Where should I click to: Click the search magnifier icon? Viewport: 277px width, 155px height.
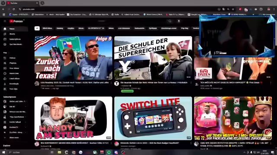point(170,21)
